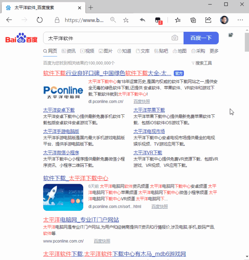Search by image camera icon
The image size is (249, 260).
(x=175, y=38)
